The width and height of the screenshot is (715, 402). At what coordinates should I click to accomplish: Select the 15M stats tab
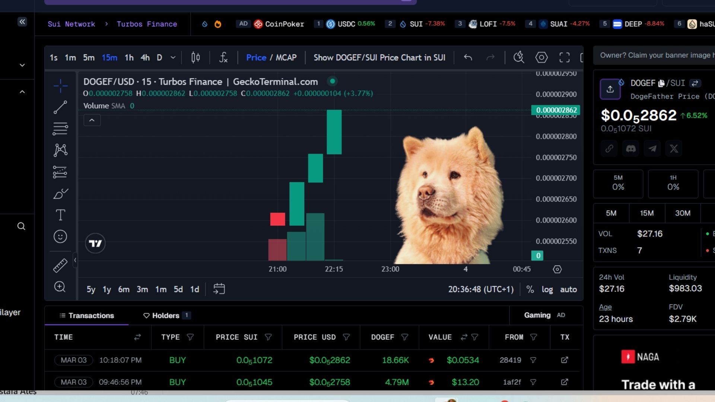(647, 213)
